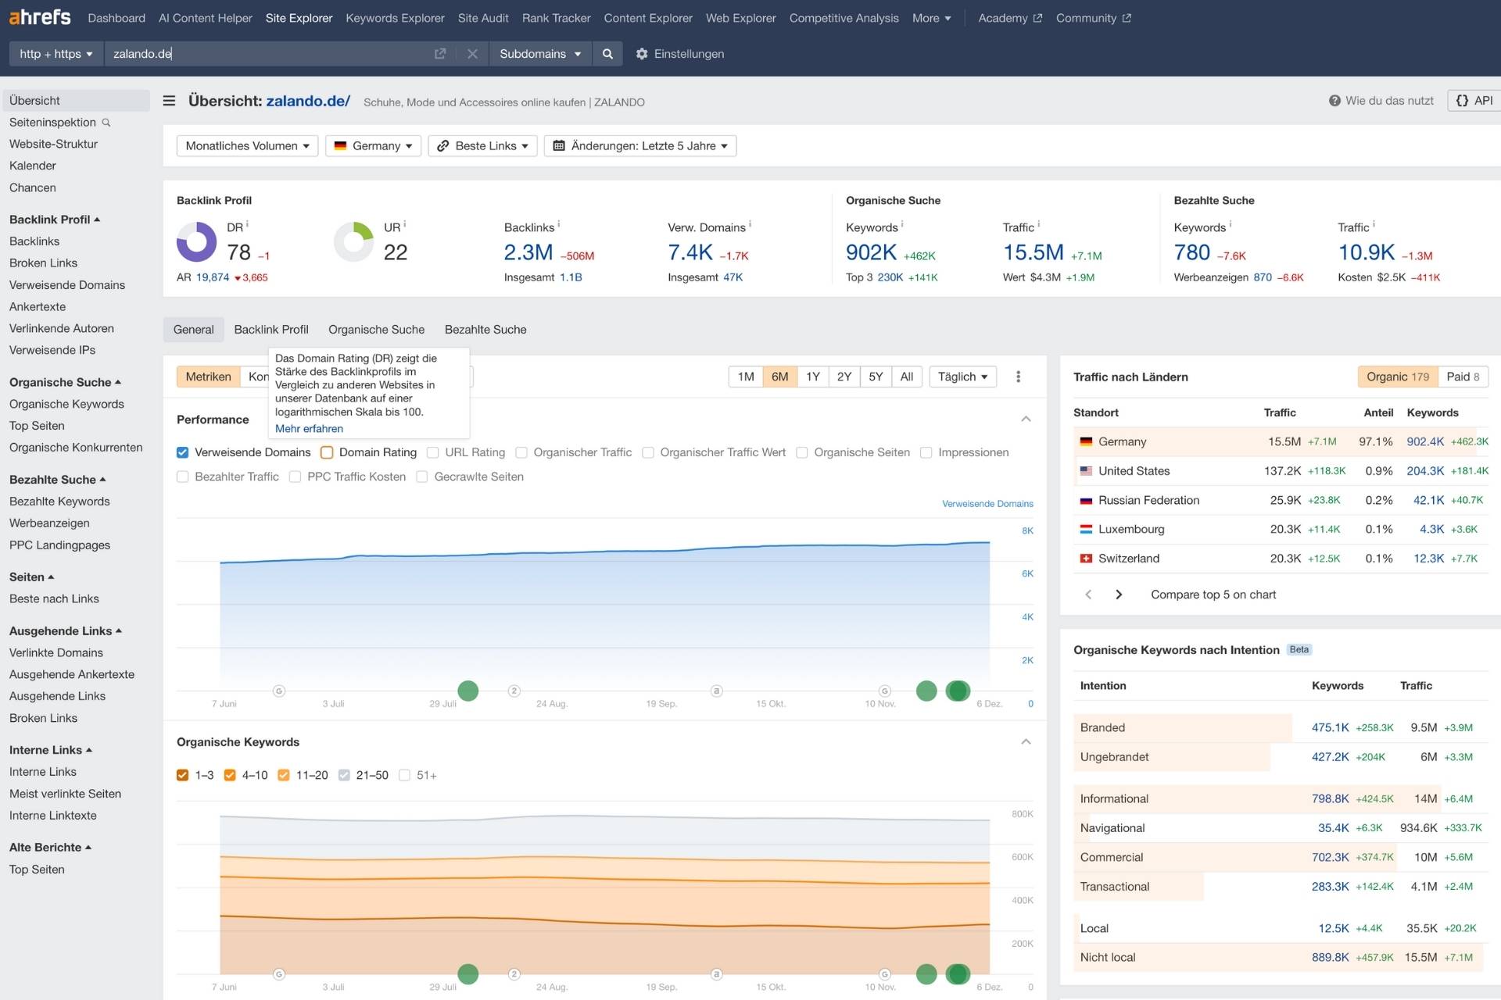Screen dimensions: 1501x1000
Task: Click the Germany flag in country filter
Action: (340, 146)
